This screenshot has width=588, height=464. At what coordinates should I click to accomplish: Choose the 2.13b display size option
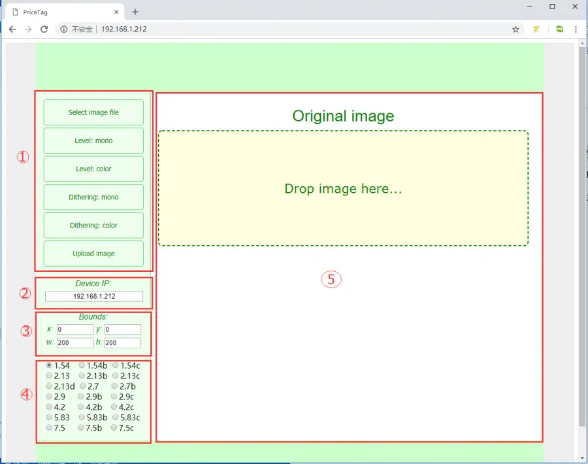coord(82,376)
